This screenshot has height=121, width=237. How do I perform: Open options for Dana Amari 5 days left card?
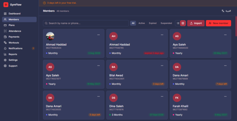(98, 96)
